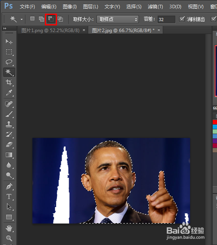Select the Magic Wand tool in toolbox
The width and height of the screenshot is (217, 245).
[9, 72]
